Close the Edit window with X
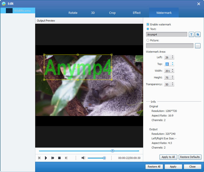The image size is (204, 172). pos(199,4)
